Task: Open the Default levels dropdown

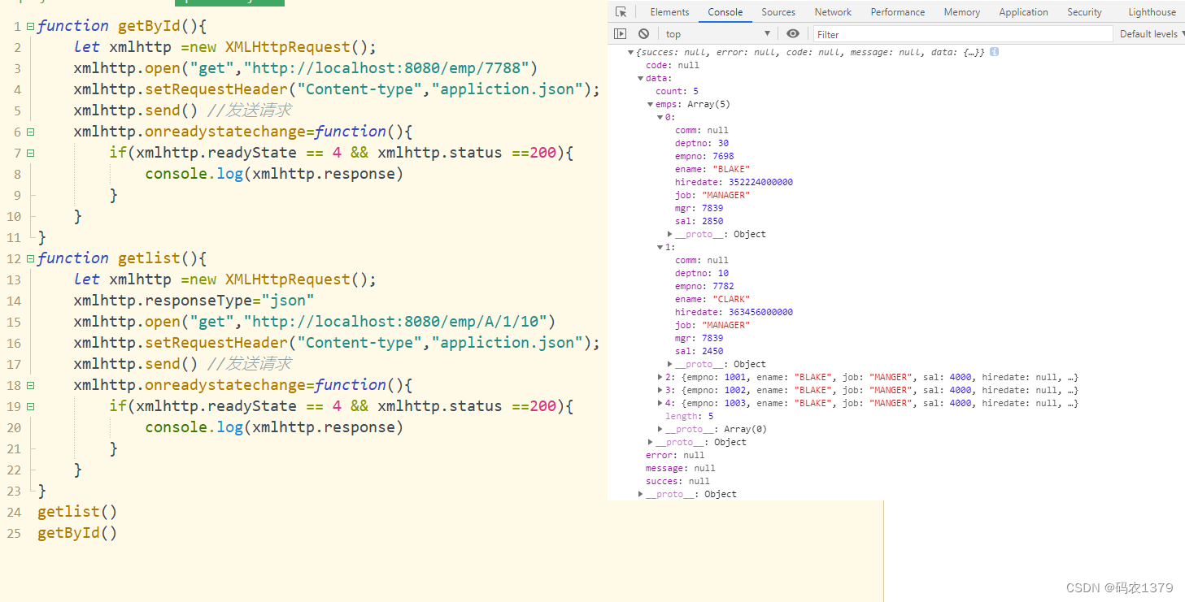Action: click(1150, 34)
